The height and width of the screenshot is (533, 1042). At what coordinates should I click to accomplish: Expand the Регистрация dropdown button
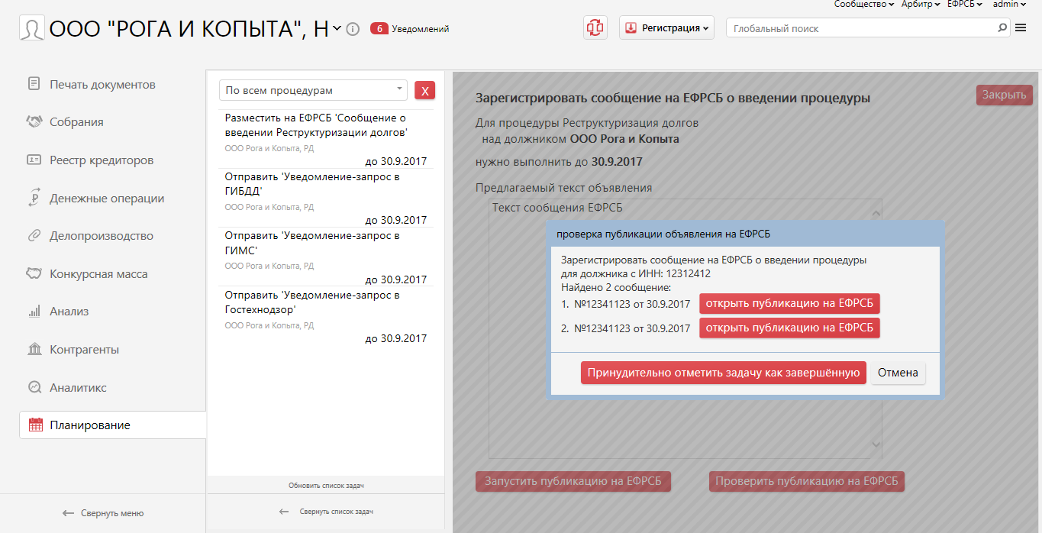point(666,27)
